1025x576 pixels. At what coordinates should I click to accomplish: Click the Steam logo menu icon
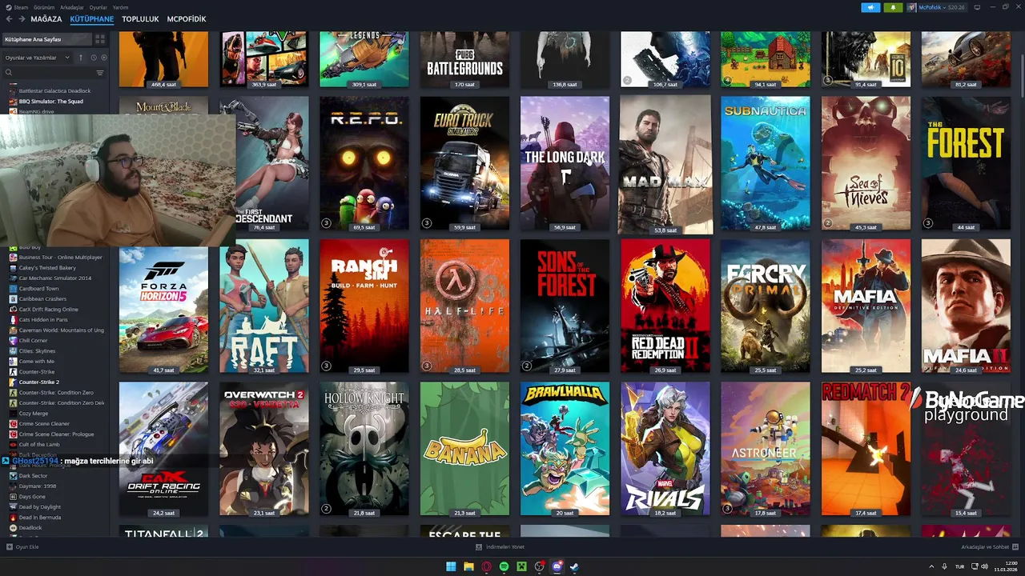(7, 7)
